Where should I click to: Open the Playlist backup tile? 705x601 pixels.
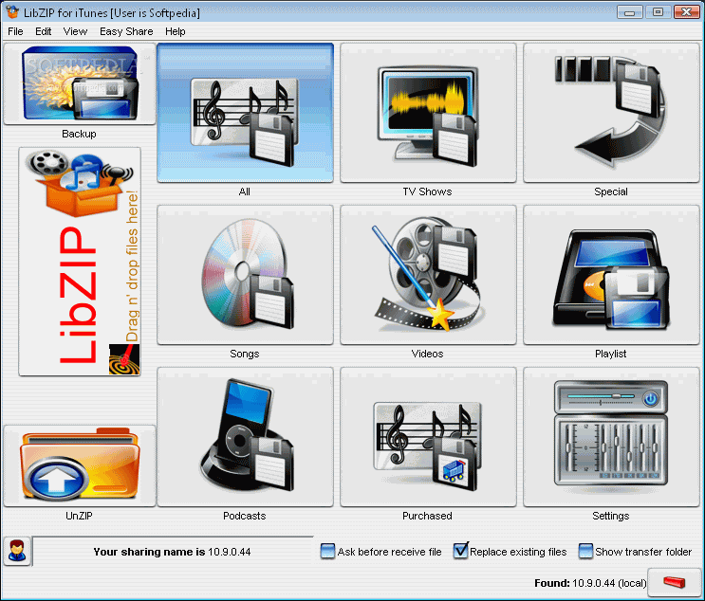click(x=611, y=275)
